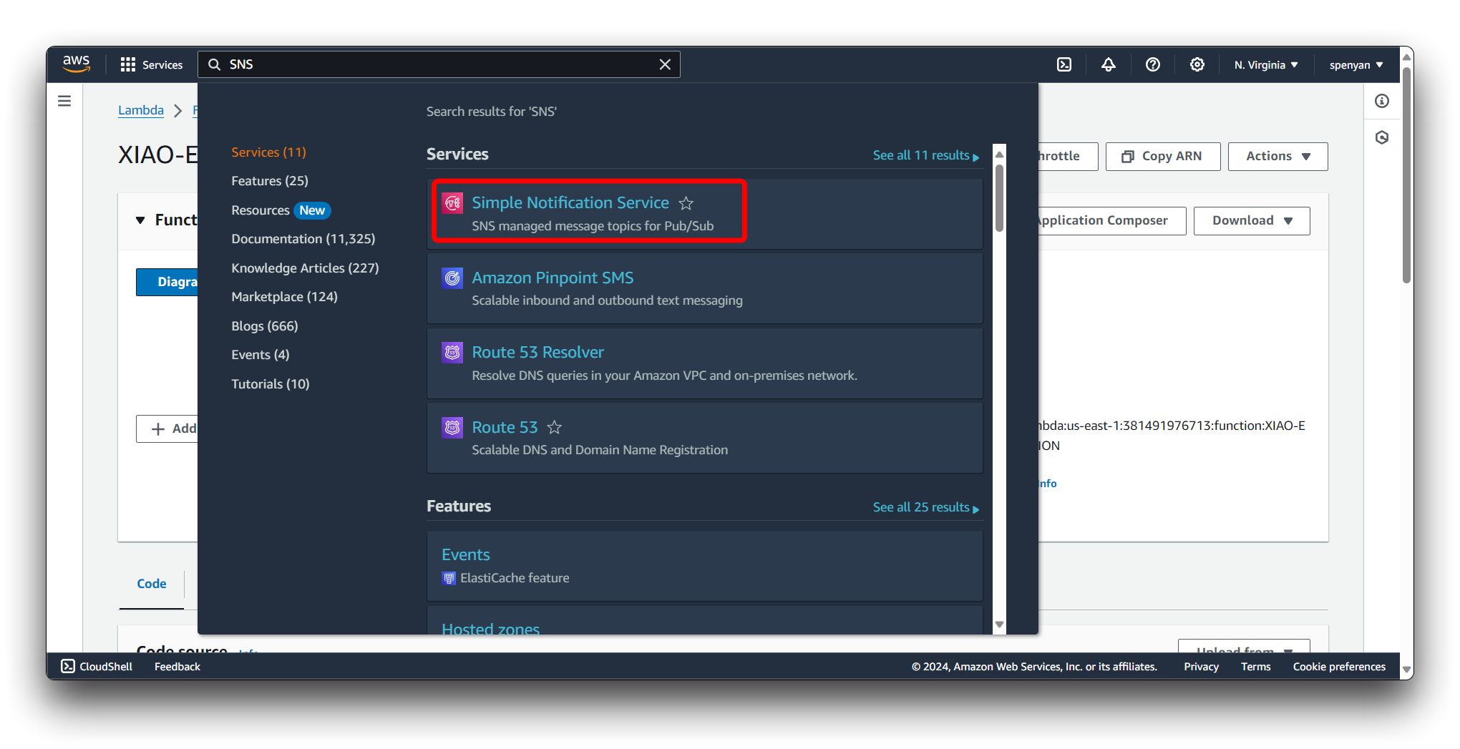Open Route 53 Resolver result

point(537,352)
